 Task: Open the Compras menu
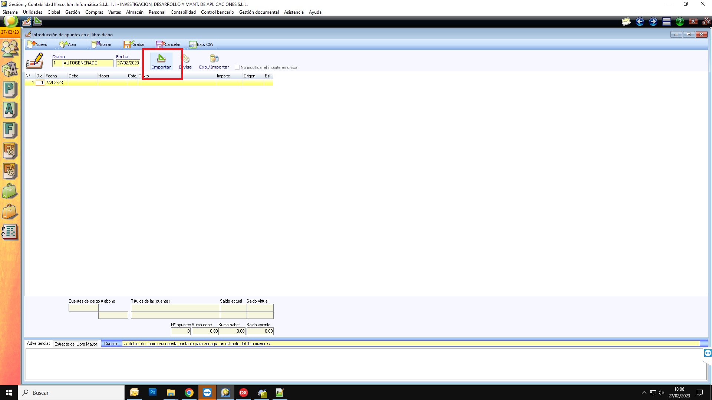tap(94, 12)
